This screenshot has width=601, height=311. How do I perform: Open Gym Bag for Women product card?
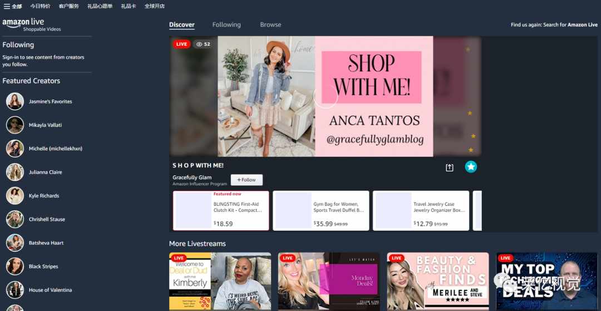tap(321, 211)
